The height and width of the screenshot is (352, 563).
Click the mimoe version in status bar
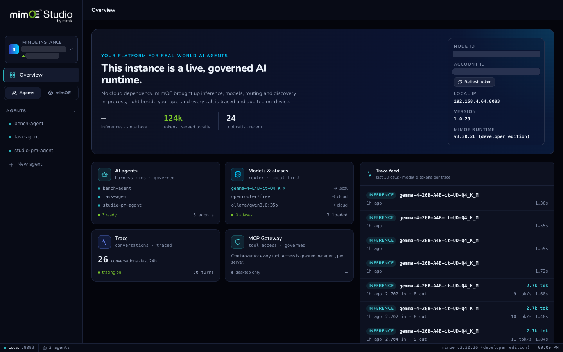coord(486,348)
